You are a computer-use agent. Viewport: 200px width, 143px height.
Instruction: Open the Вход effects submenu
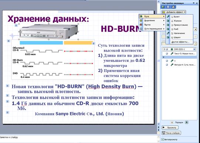tap(152, 16)
